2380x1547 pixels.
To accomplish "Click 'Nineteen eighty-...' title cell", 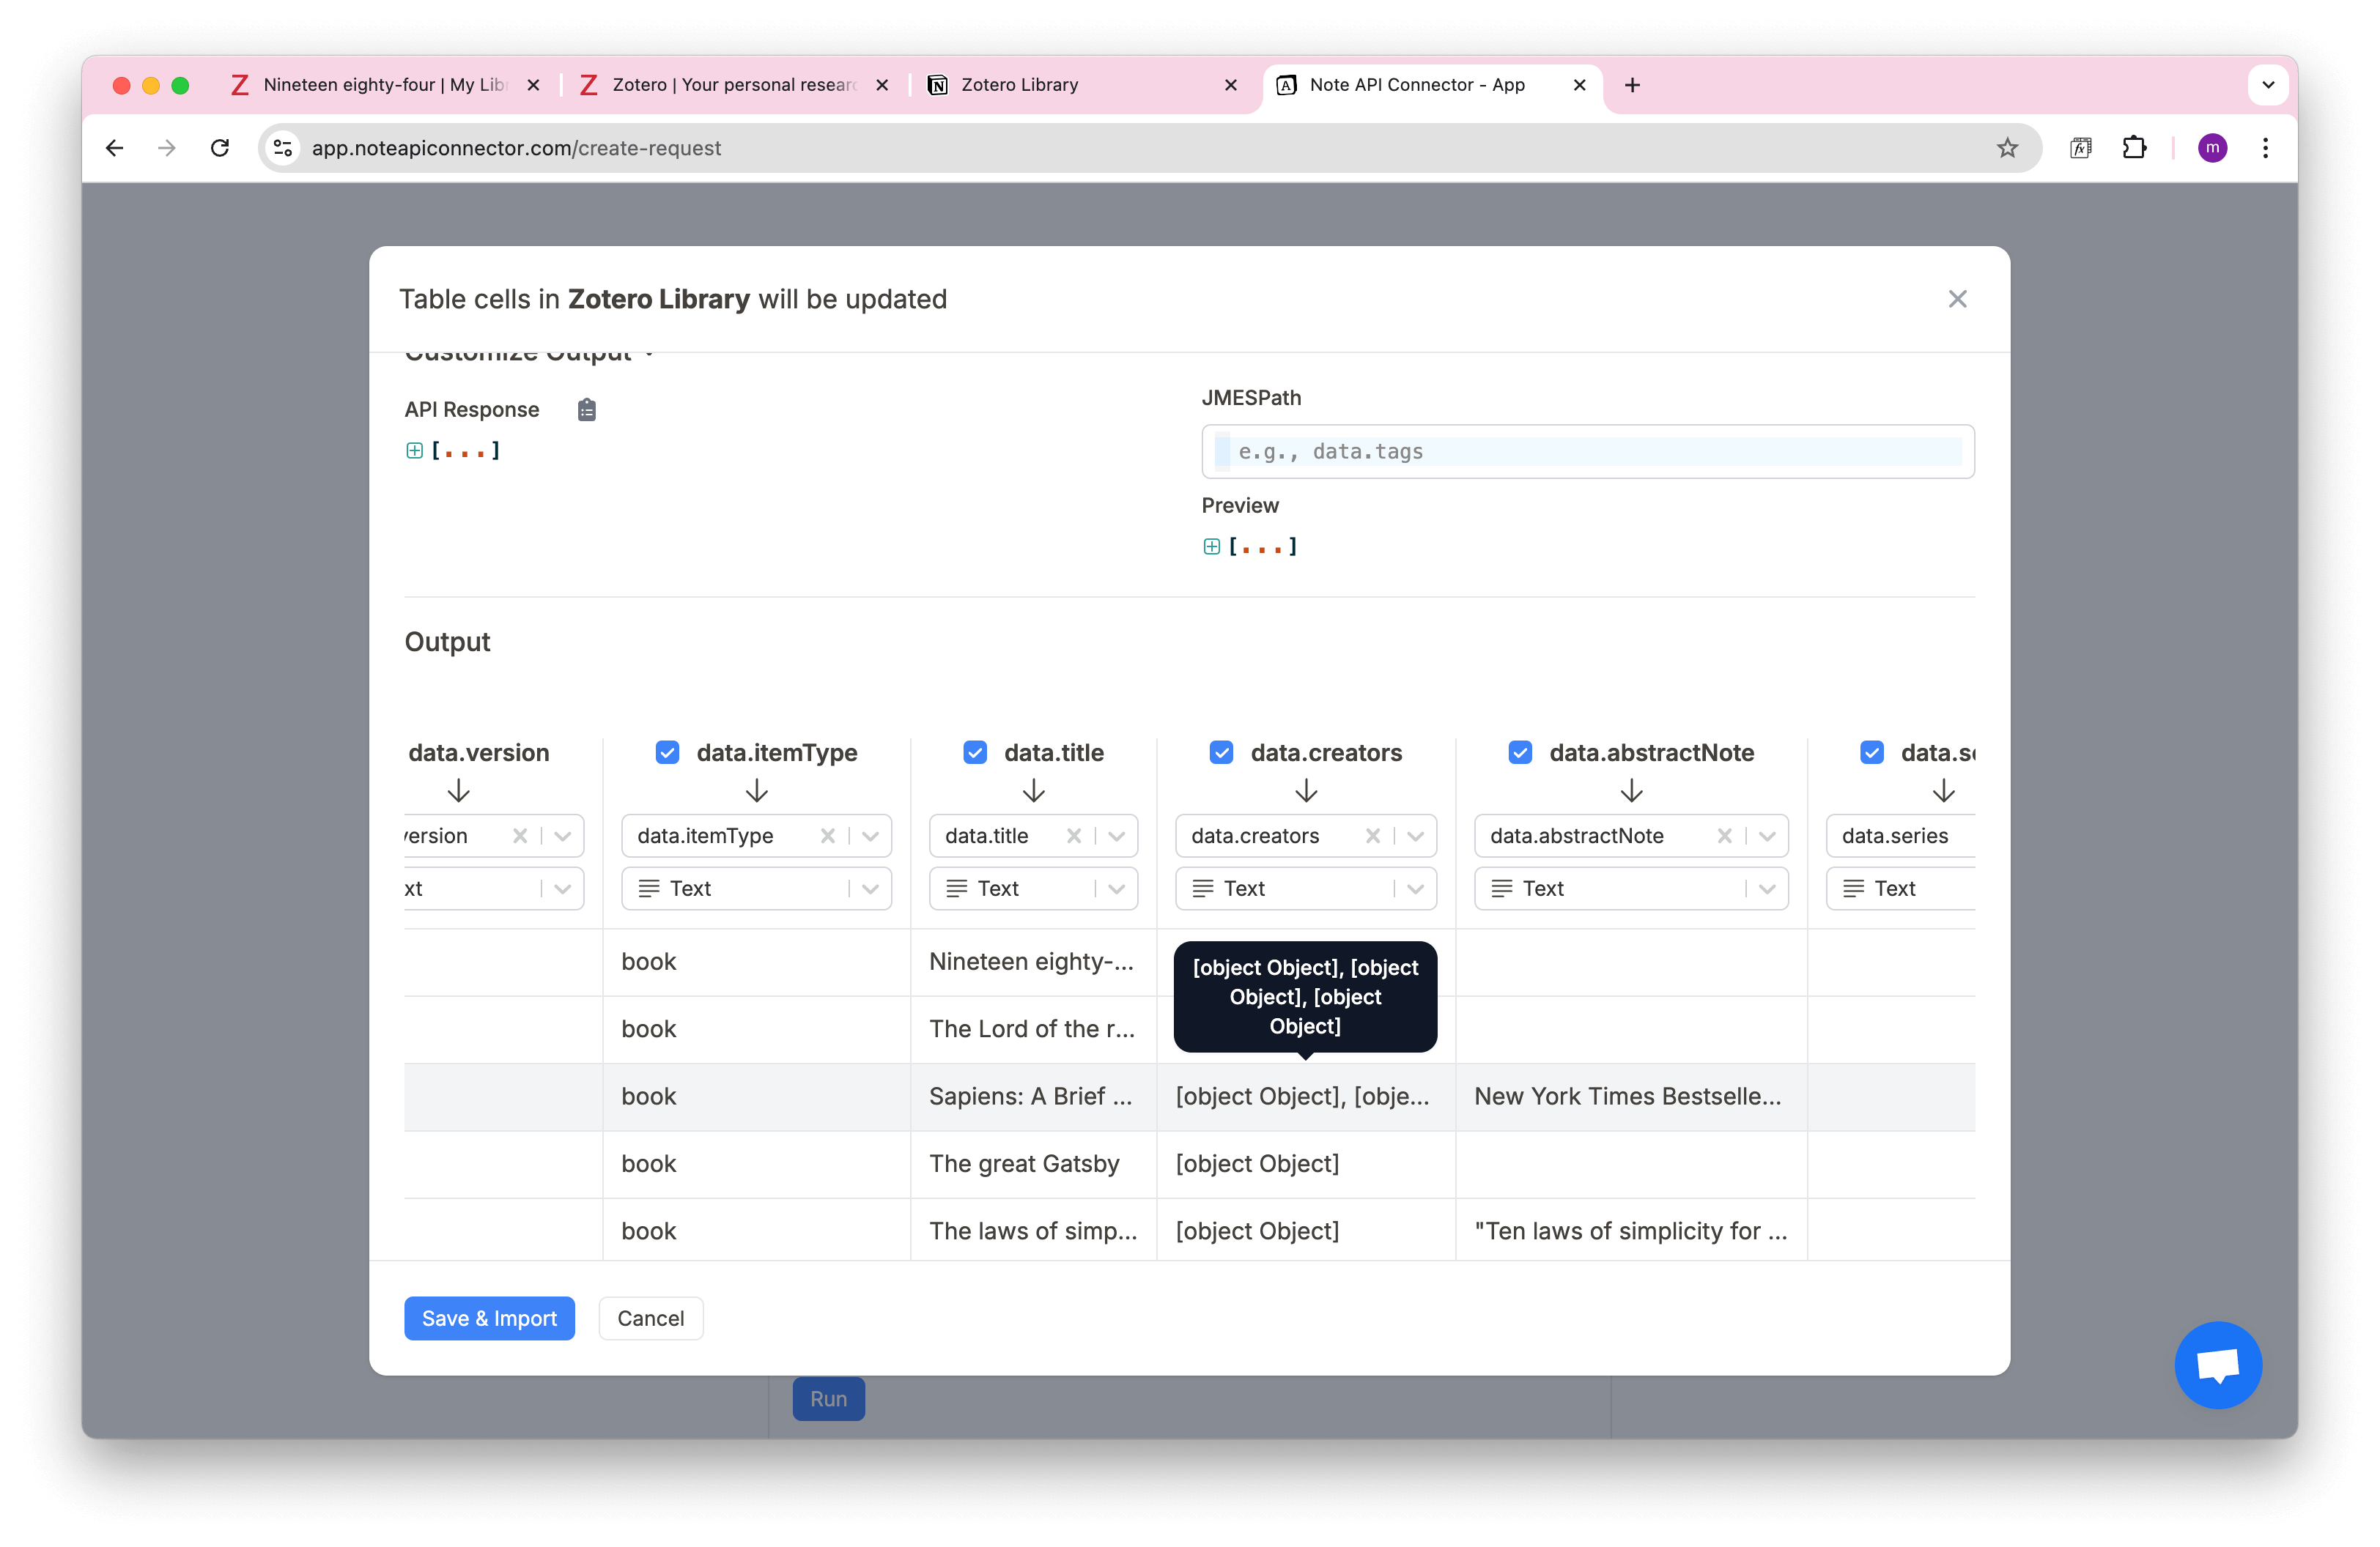I will tap(1033, 961).
